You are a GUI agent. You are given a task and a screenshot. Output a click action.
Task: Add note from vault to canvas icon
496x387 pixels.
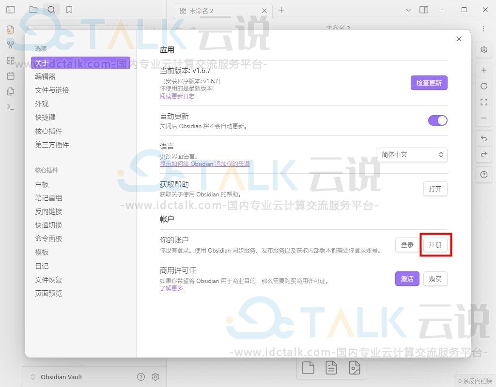[331, 368]
